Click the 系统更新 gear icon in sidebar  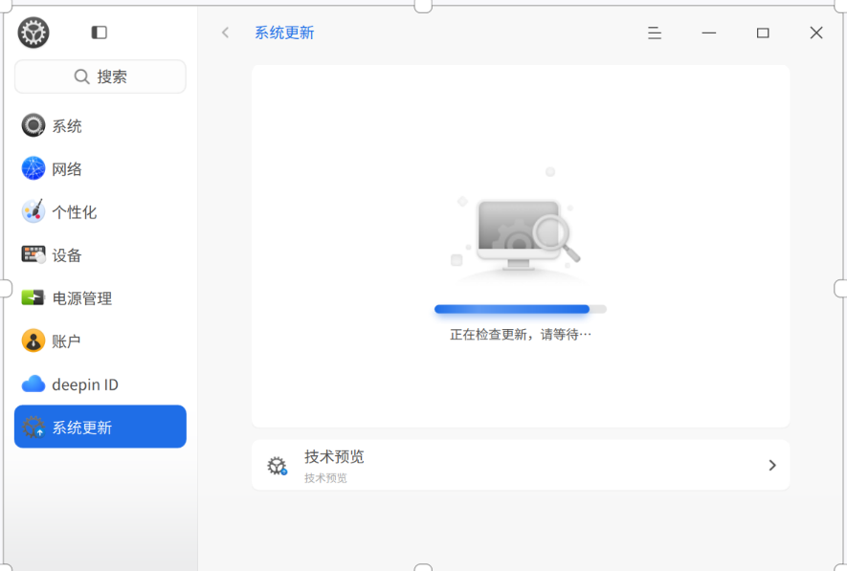click(x=33, y=427)
